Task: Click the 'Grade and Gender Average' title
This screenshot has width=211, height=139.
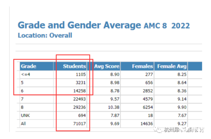Action: pos(79,25)
